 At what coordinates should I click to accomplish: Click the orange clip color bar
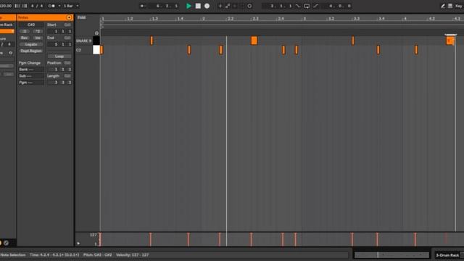[x=7, y=31]
